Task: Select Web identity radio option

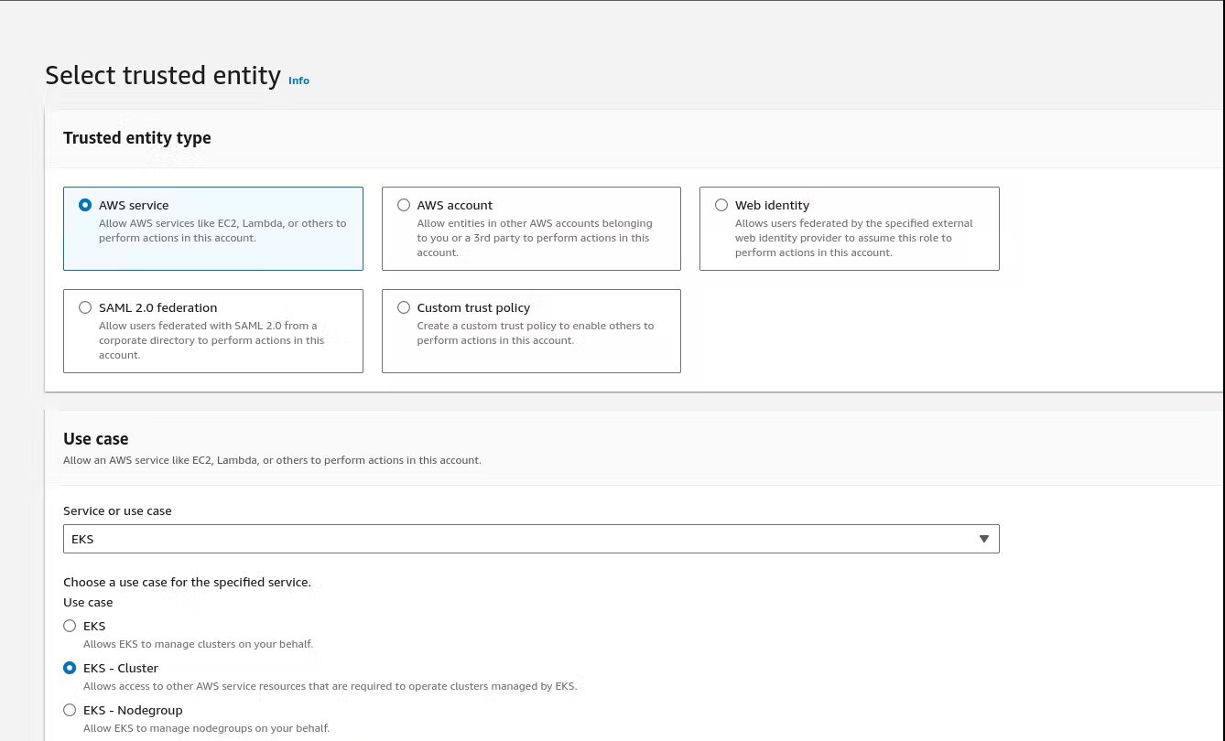Action: [x=721, y=206]
